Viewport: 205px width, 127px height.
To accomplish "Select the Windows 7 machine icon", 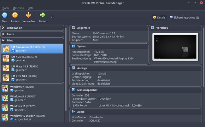I will (x=5, y=88).
